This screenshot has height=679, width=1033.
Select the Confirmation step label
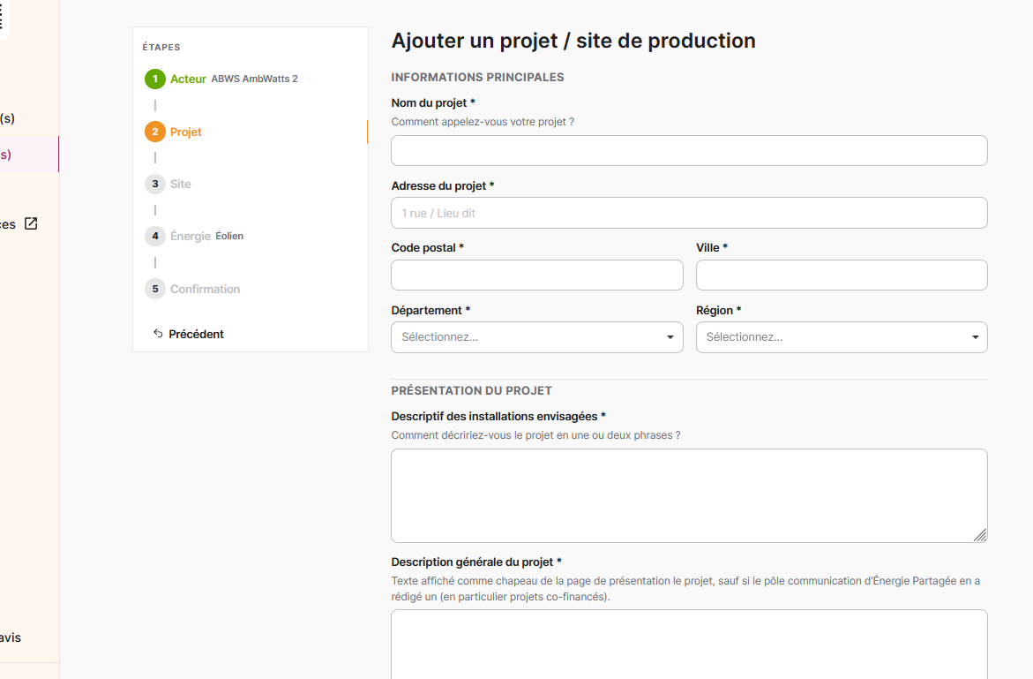[x=205, y=289]
